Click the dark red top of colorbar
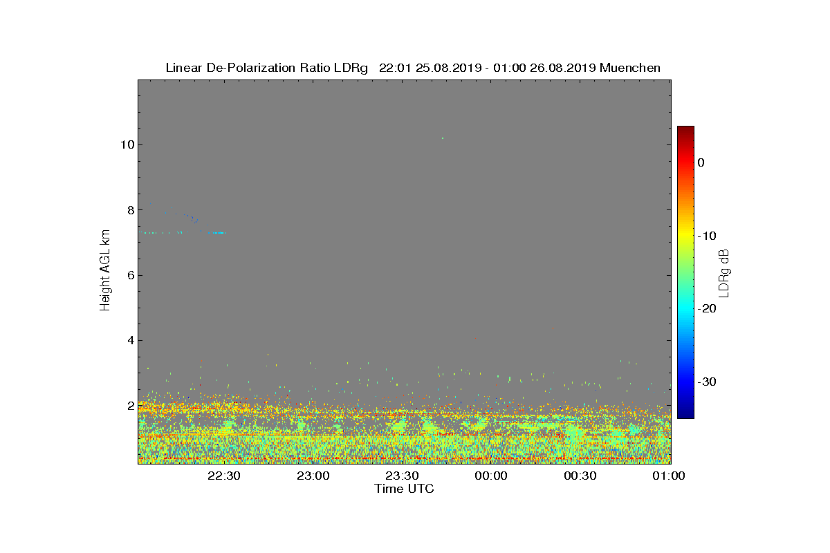The height and width of the screenshot is (553, 830). [x=685, y=130]
